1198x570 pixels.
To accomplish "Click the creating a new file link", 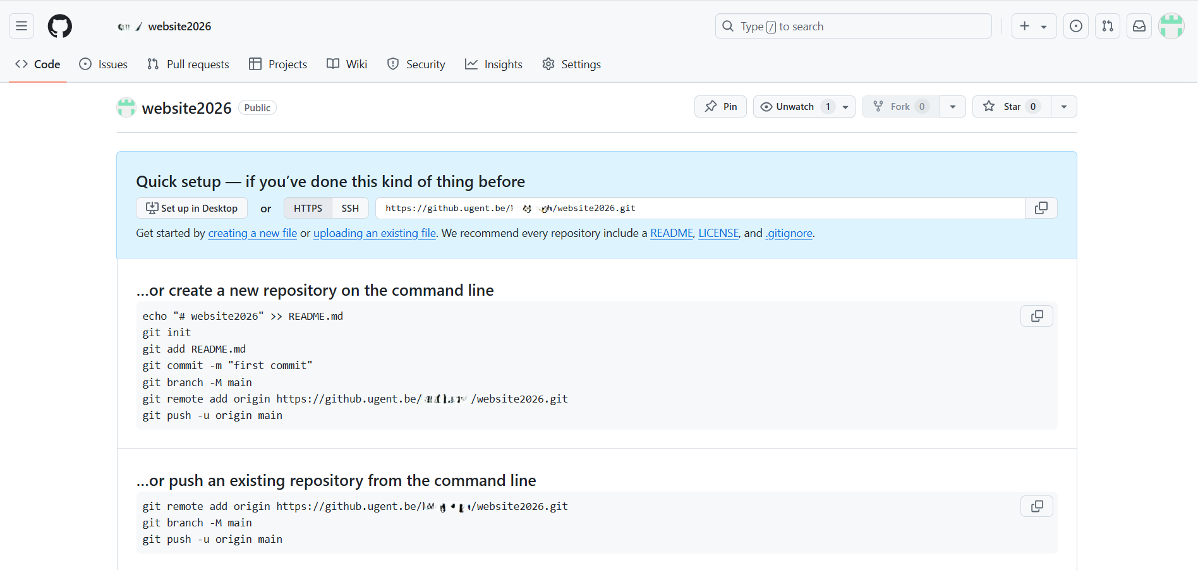I will (x=252, y=233).
